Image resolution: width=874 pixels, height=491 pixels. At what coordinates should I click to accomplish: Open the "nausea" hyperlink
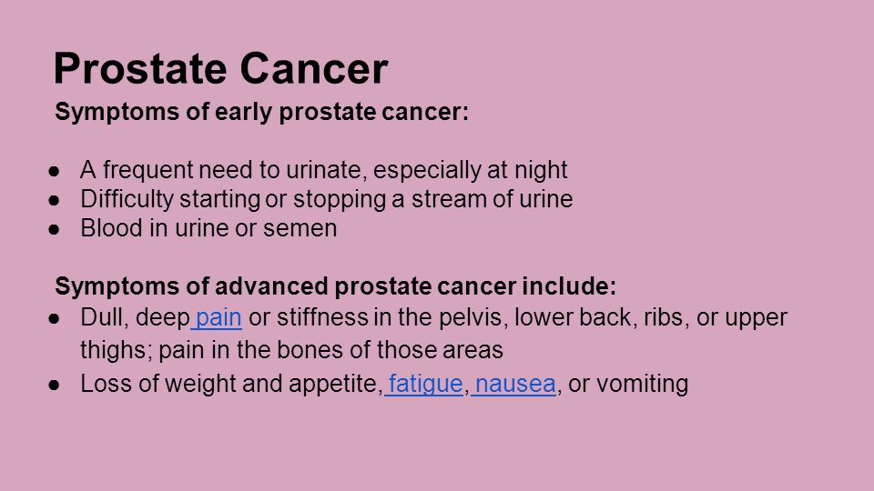click(515, 384)
